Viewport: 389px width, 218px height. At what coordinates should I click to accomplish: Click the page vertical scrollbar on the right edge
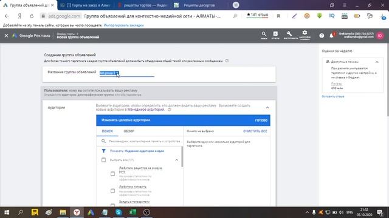pos(388,79)
